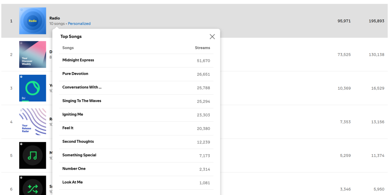Viewport: 392px width, 195px height.
Task: Select Something Special song entry
Action: coord(79,155)
